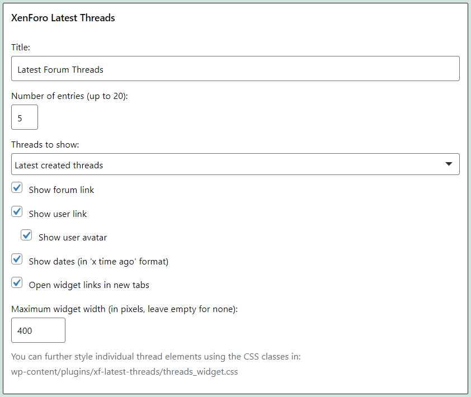Click the threads_widget.css file path text
The width and height of the screenshot is (471, 397).
pyautogui.click(x=125, y=371)
